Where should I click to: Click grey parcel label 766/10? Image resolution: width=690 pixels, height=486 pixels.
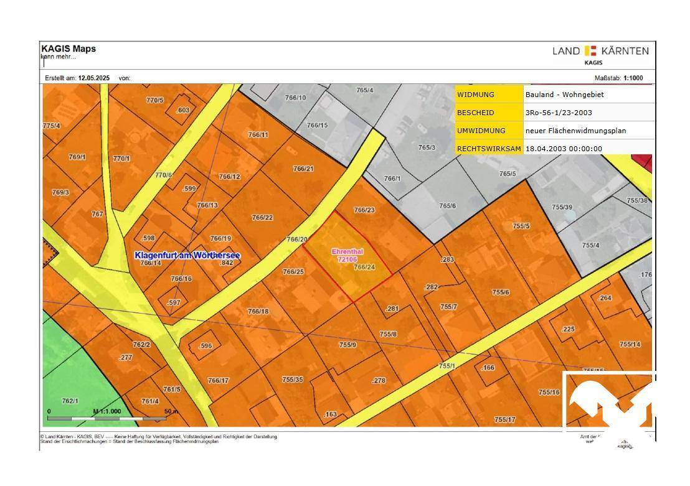coord(295,98)
